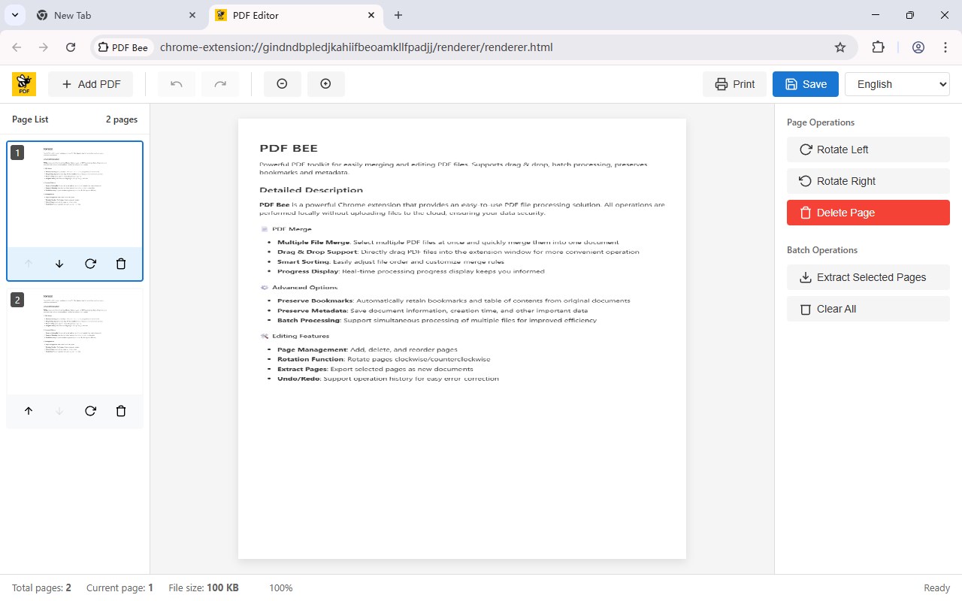This screenshot has height=601, width=962.
Task: Open a new browser tab
Action: click(398, 15)
